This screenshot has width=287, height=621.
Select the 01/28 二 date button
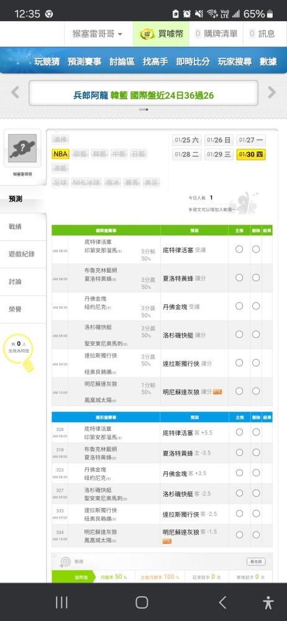(187, 155)
